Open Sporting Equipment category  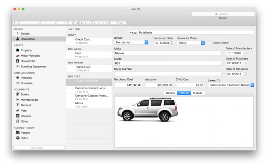(33, 66)
